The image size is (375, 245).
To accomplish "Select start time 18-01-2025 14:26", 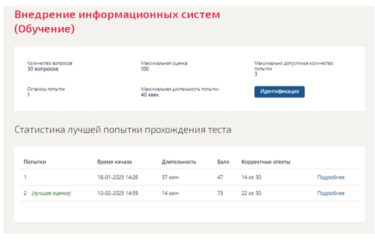I will pos(117,177).
